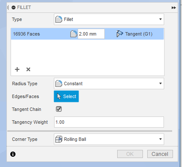
Task: Add a new selection set with plus icon
Action: [17, 69]
